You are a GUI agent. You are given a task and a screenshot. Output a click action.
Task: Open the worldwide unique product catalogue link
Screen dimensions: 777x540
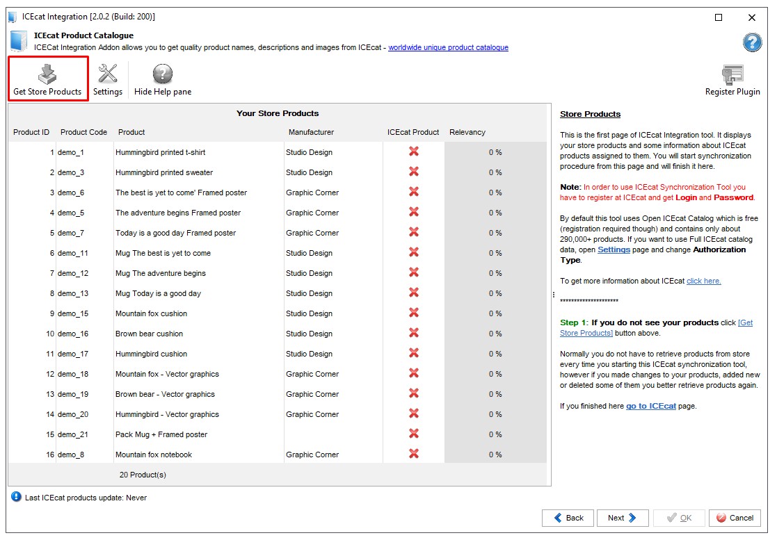[x=448, y=47]
